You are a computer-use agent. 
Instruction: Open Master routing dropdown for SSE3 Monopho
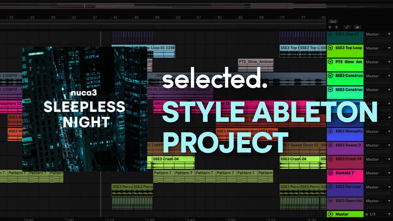[378, 132]
